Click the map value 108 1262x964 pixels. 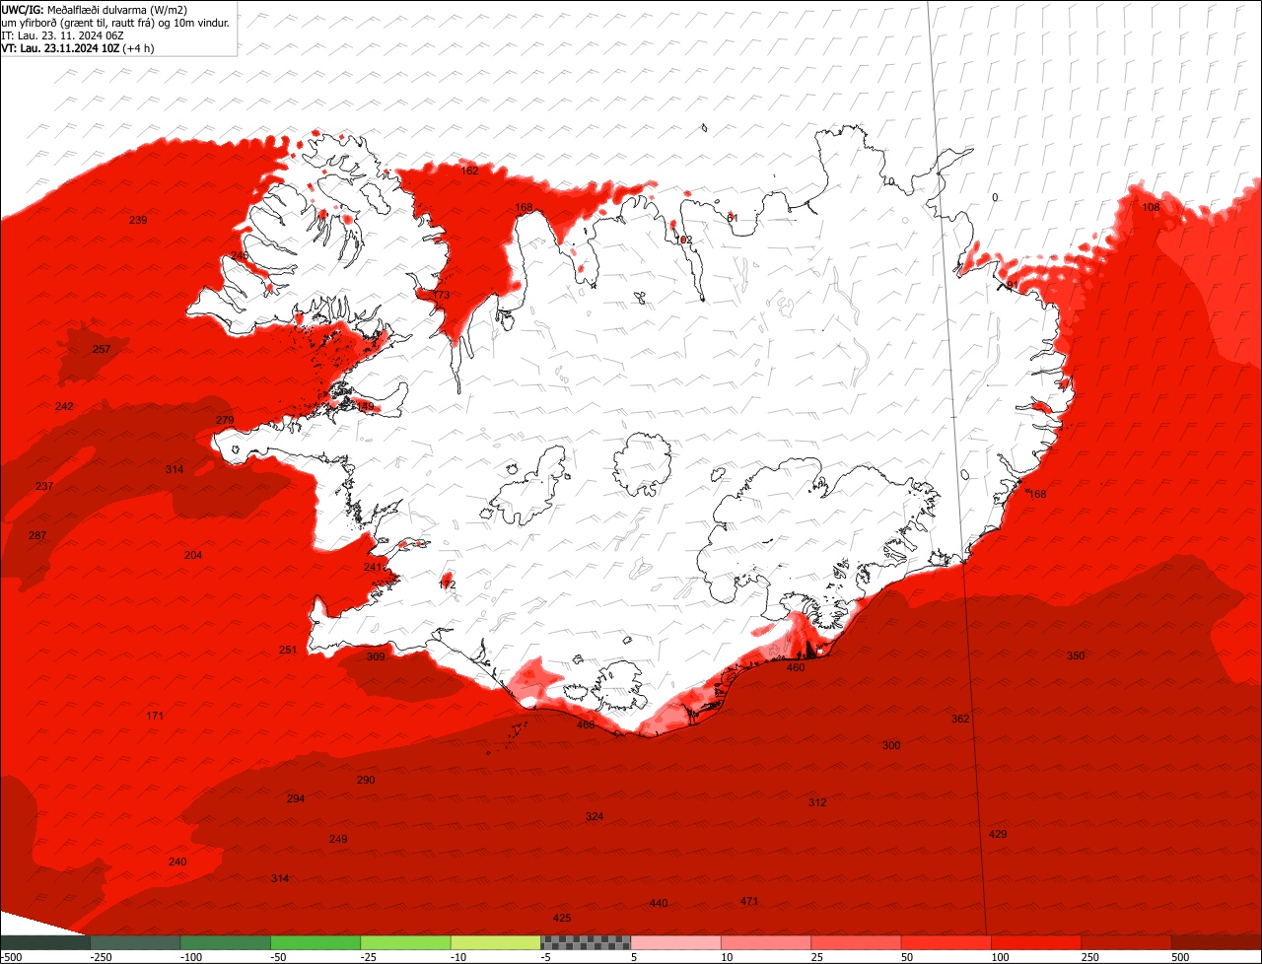click(1151, 207)
